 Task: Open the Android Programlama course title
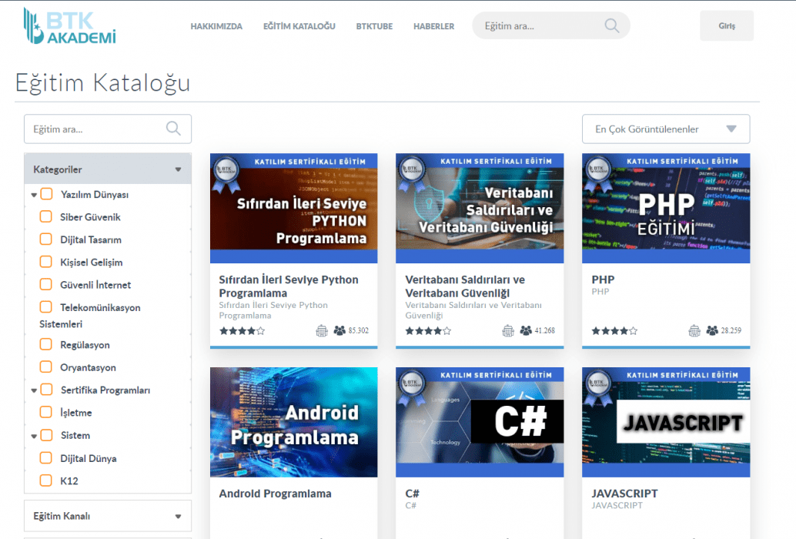(x=275, y=494)
